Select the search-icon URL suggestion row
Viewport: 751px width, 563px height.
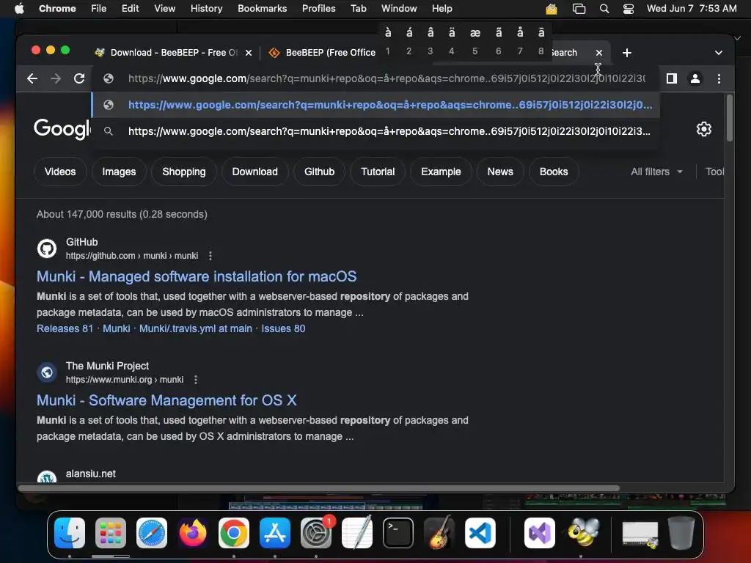pyautogui.click(x=375, y=131)
